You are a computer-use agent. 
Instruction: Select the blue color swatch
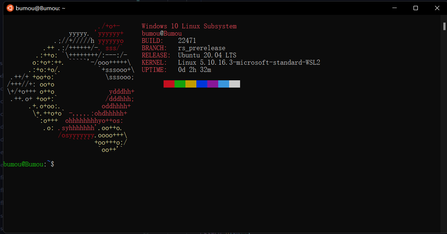point(201,84)
